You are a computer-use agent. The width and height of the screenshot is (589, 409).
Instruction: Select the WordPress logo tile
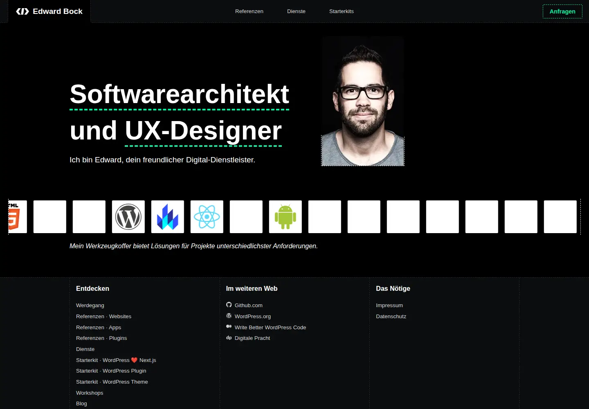(x=128, y=217)
